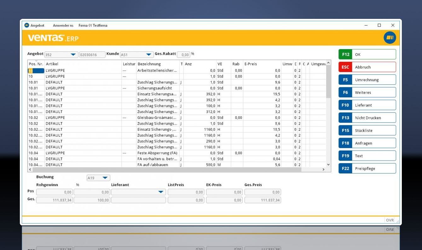The height and width of the screenshot is (250, 422).
Task: Minimize the Angebot window
Action: (x=366, y=25)
